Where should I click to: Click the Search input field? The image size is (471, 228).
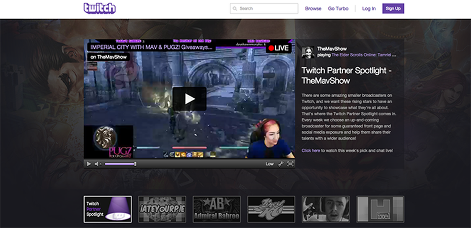pyautogui.click(x=264, y=9)
